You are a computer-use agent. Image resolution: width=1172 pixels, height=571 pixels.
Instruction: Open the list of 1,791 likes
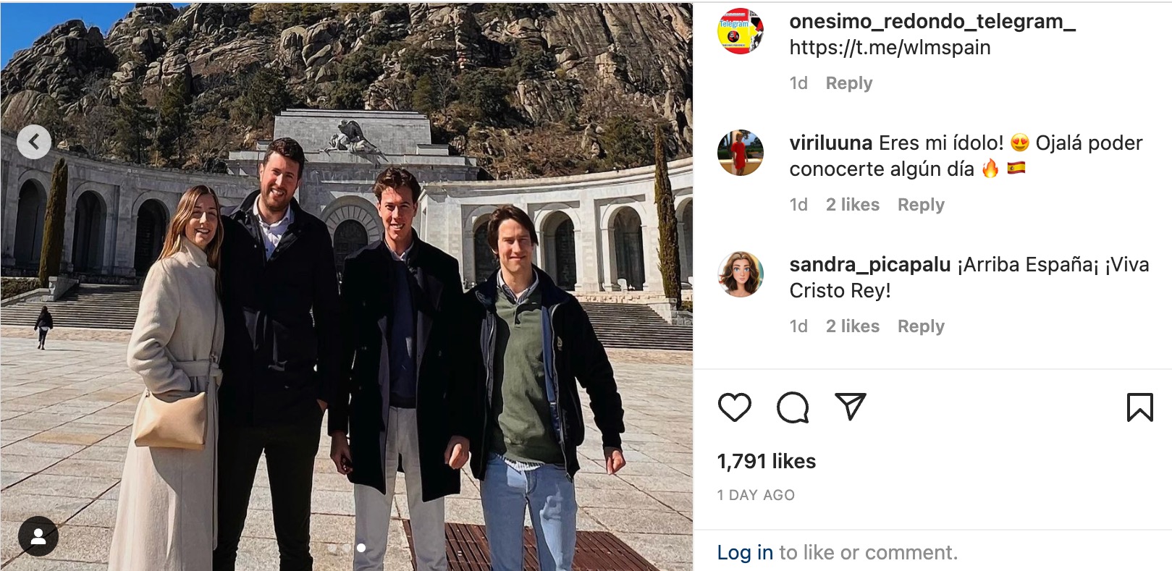click(x=766, y=461)
